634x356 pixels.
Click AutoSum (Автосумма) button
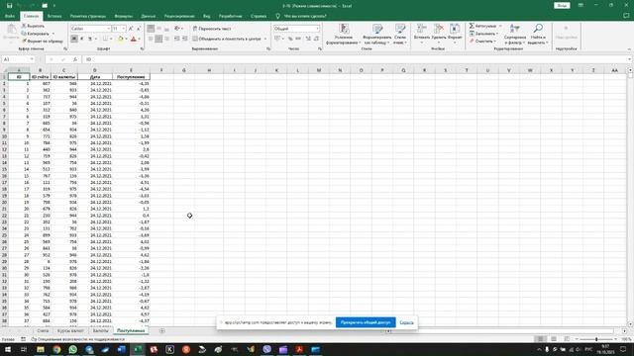click(482, 26)
